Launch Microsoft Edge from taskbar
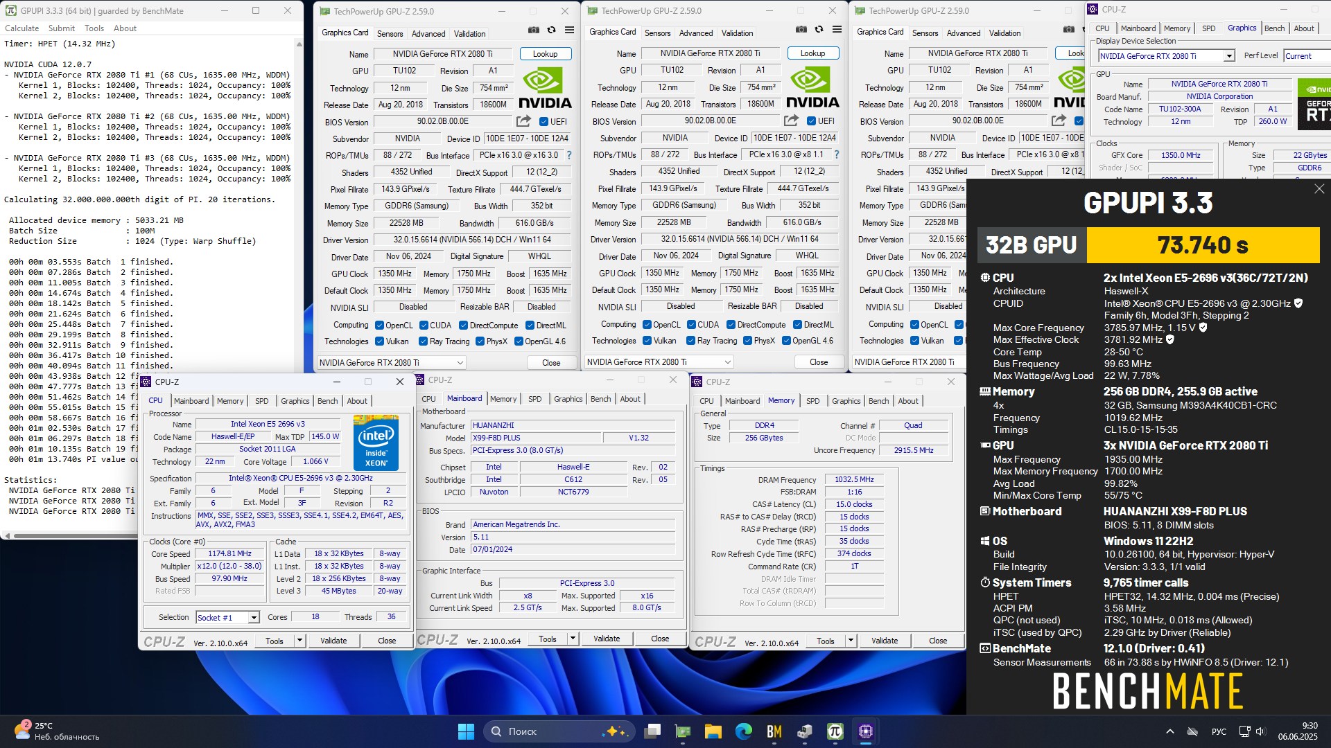Image resolution: width=1331 pixels, height=748 pixels. coord(744,731)
